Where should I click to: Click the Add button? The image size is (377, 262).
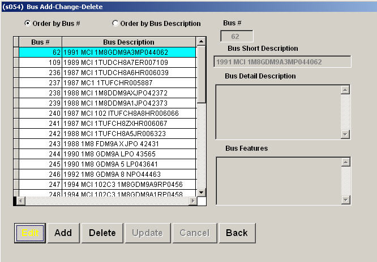coord(63,233)
